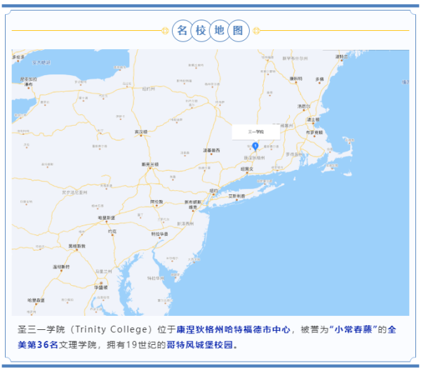Click the 名 circle in the title
This screenshot has height=370, width=421.
click(x=184, y=30)
